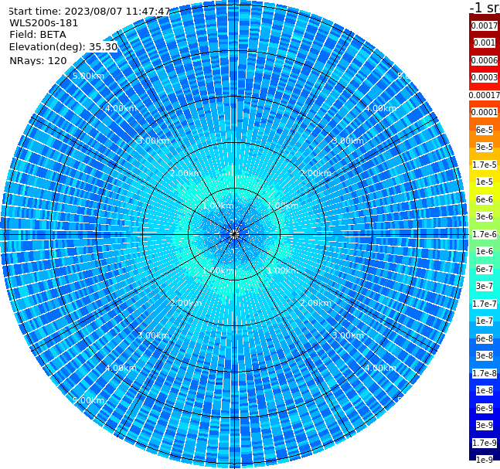
Task: Pick the colorbar value '1.7e-5'
Action: point(485,165)
